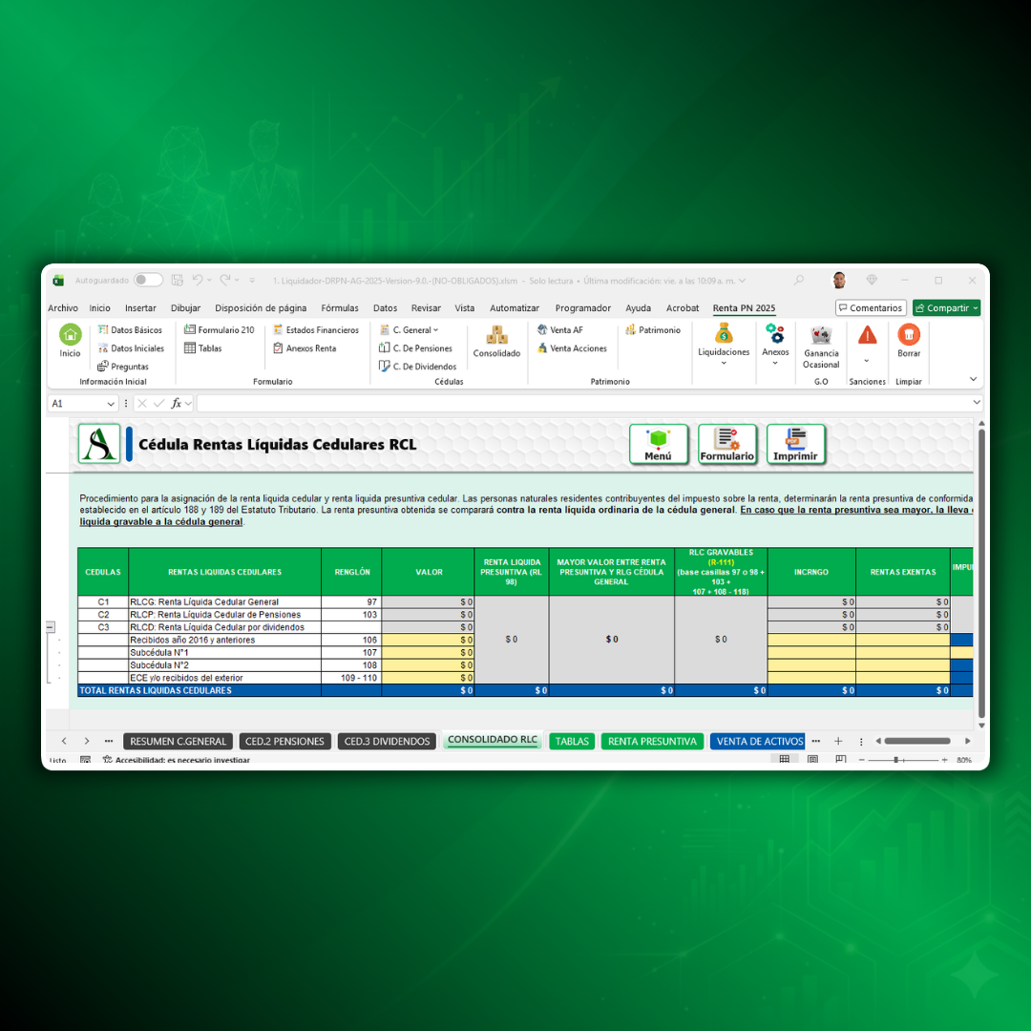Switch to the Fórmulas ribbon tab
Viewport: 1031px width, 1031px height.
click(340, 308)
